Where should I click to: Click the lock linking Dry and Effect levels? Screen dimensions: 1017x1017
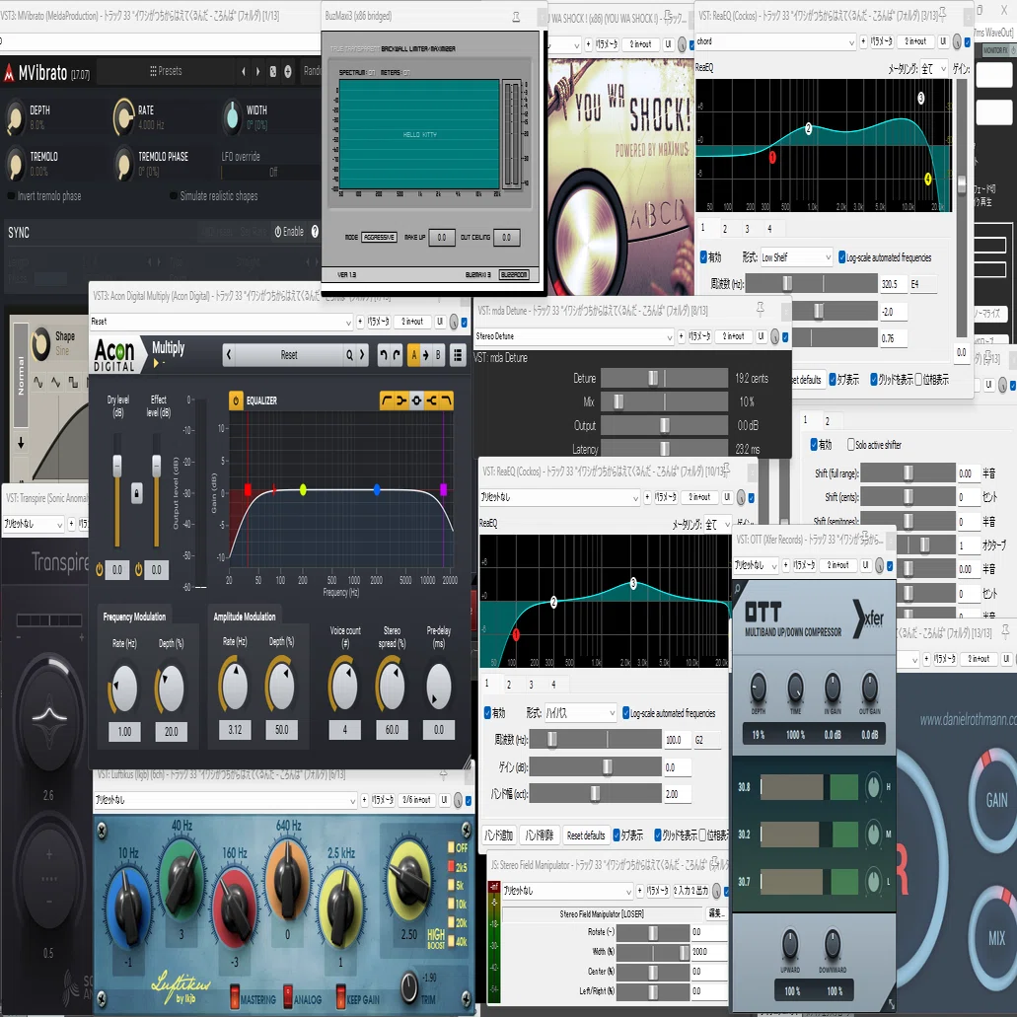(x=136, y=493)
